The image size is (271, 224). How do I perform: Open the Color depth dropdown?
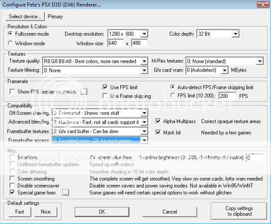tap(218, 34)
